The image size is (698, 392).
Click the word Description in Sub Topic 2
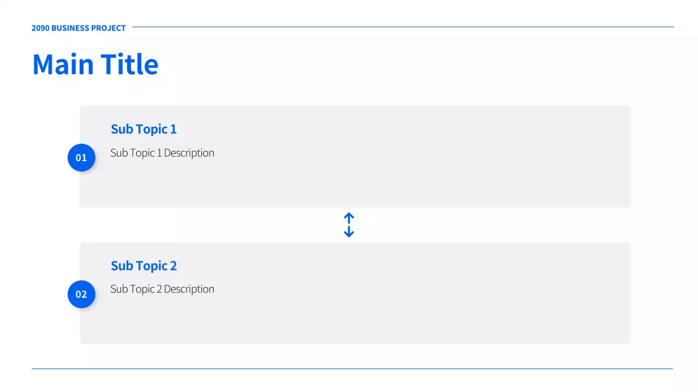click(x=189, y=289)
